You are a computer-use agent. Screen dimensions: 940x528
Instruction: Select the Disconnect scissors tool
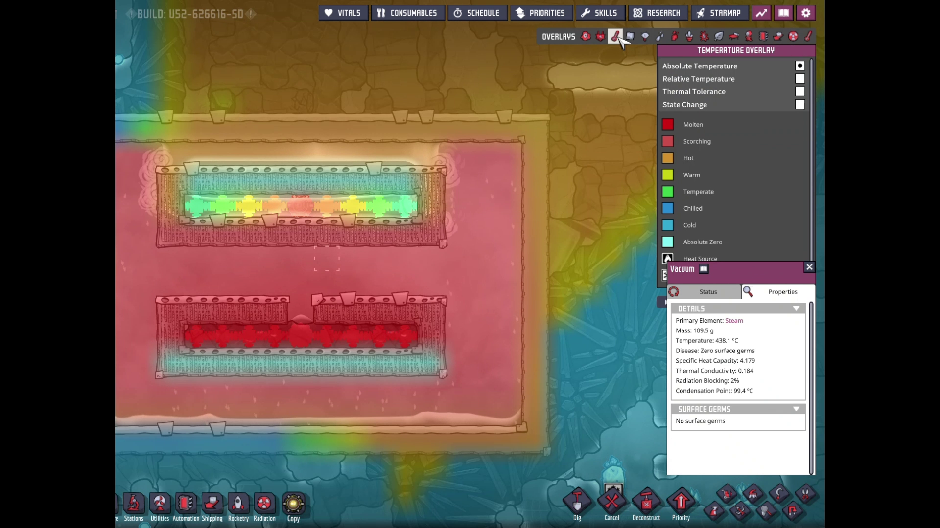pyautogui.click(x=805, y=494)
